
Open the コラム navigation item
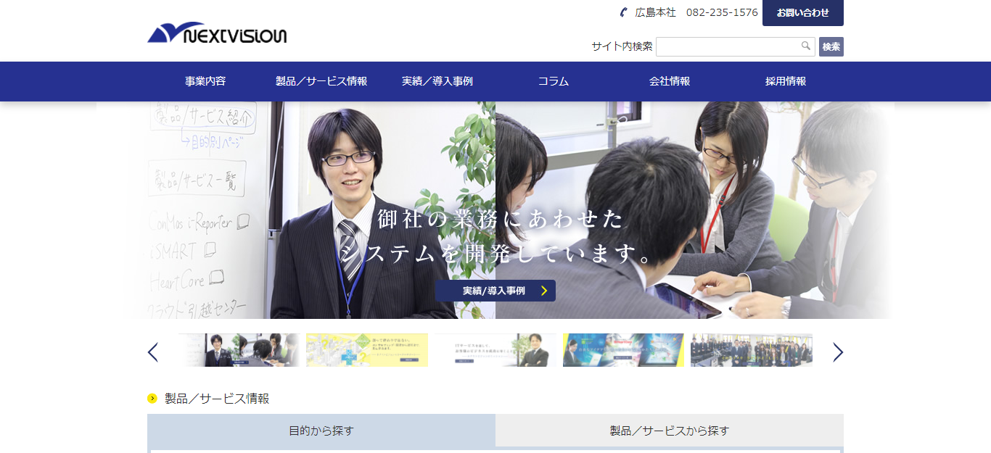tap(554, 81)
